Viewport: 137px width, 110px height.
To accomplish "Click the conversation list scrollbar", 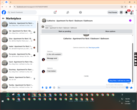I will [x=38, y=38].
